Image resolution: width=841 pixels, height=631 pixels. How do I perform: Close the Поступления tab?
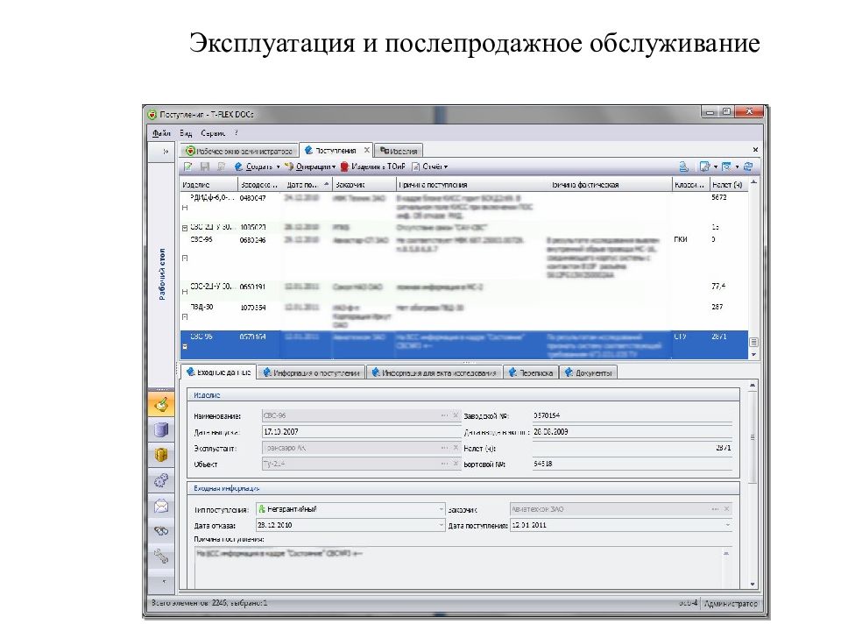pos(367,150)
